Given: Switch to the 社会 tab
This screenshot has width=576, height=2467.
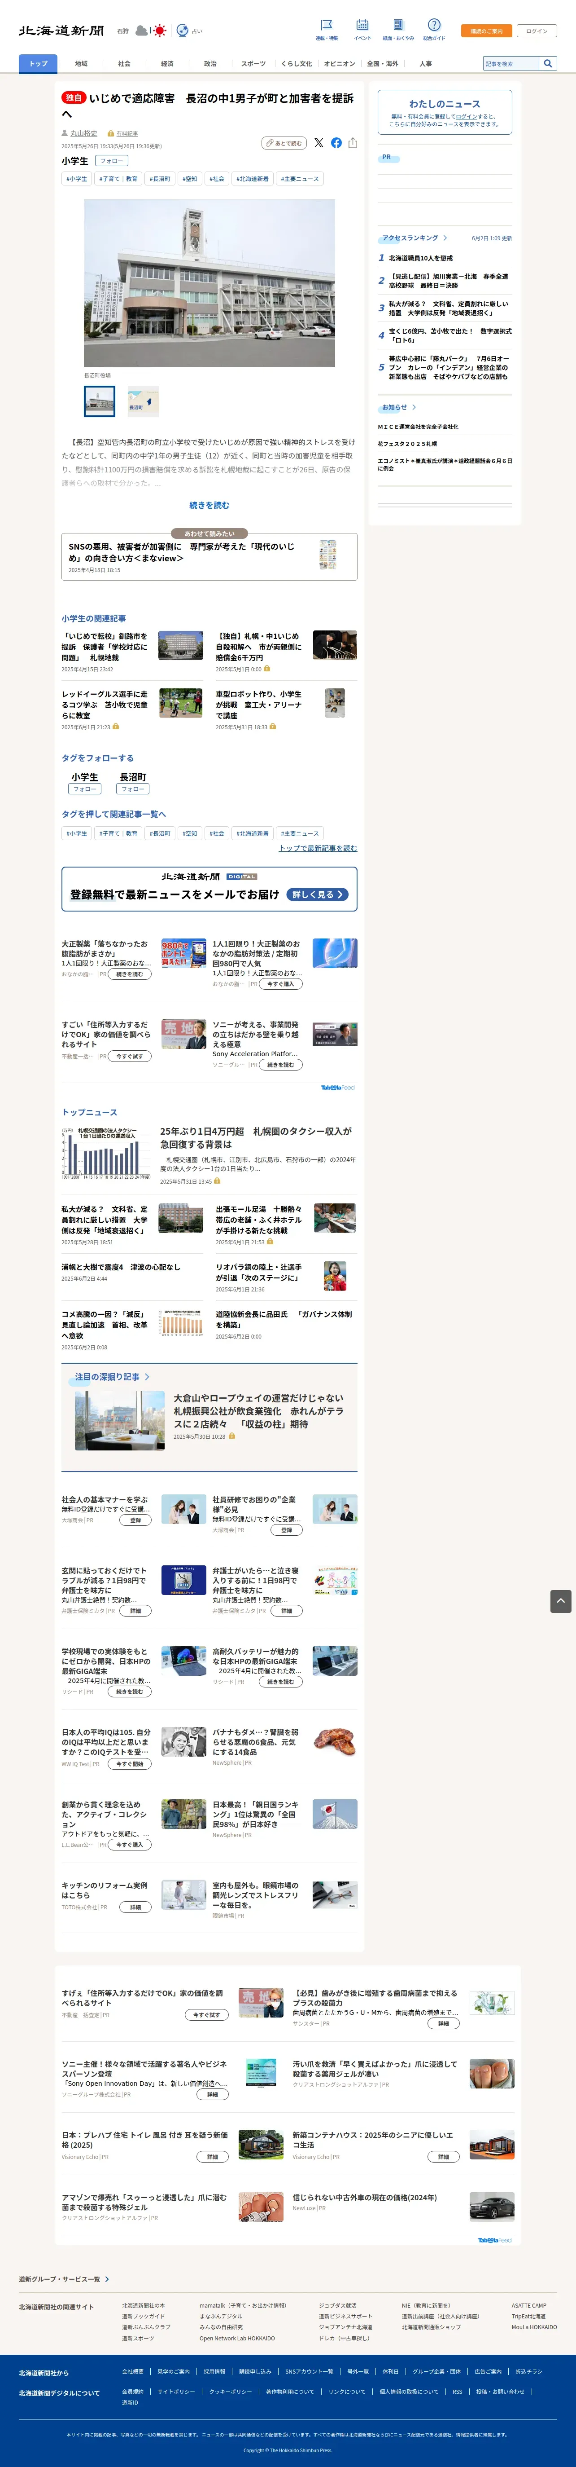Looking at the screenshot, I should pos(124,63).
